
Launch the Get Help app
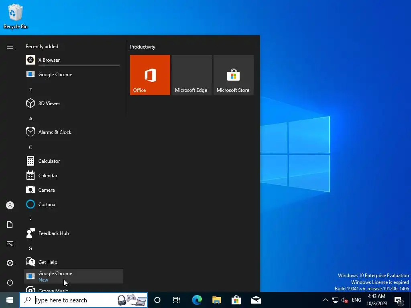point(73,262)
